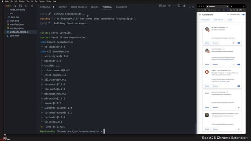Open the Terminal menu in menu bar
This screenshot has height=141, width=251.
(x=42, y=1)
